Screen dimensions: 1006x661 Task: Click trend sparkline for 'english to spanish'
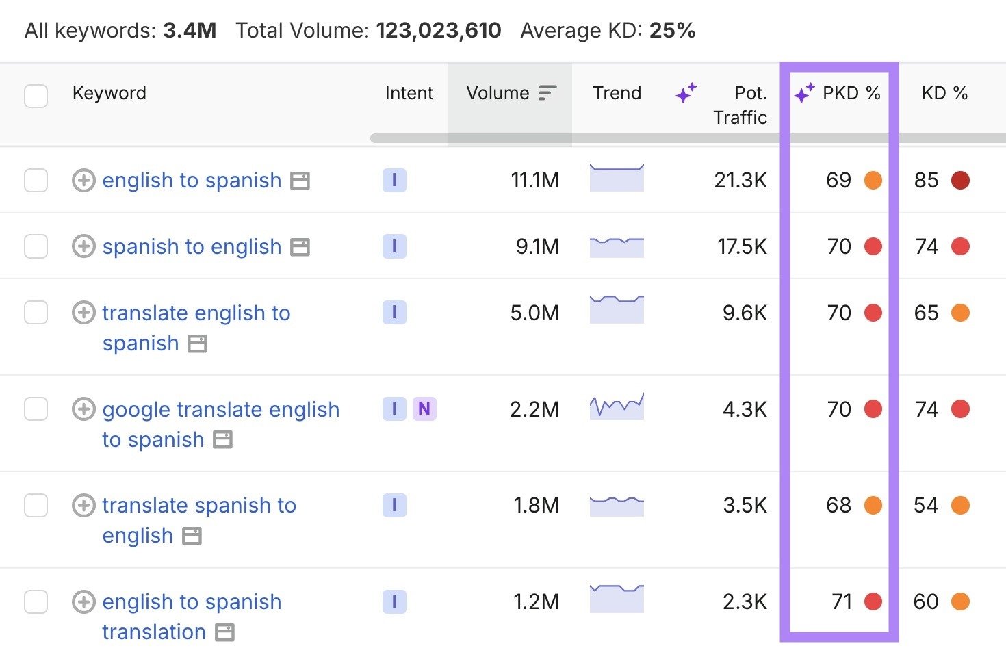(617, 177)
